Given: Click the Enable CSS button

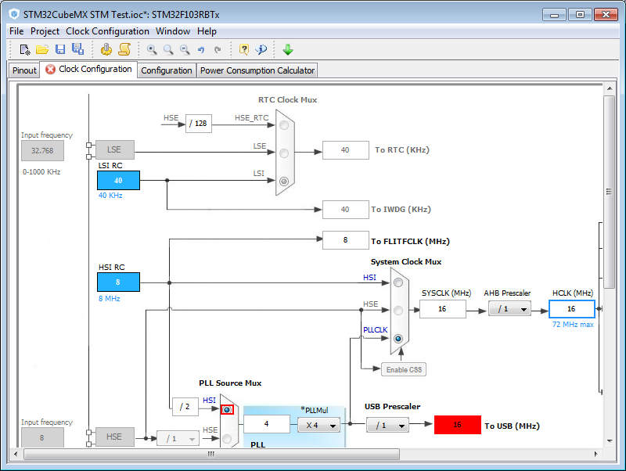Looking at the screenshot, I should (x=404, y=369).
